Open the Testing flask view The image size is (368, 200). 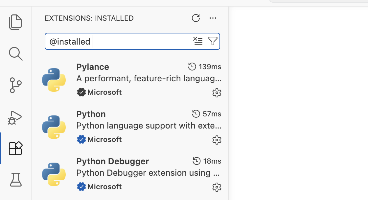tap(16, 180)
